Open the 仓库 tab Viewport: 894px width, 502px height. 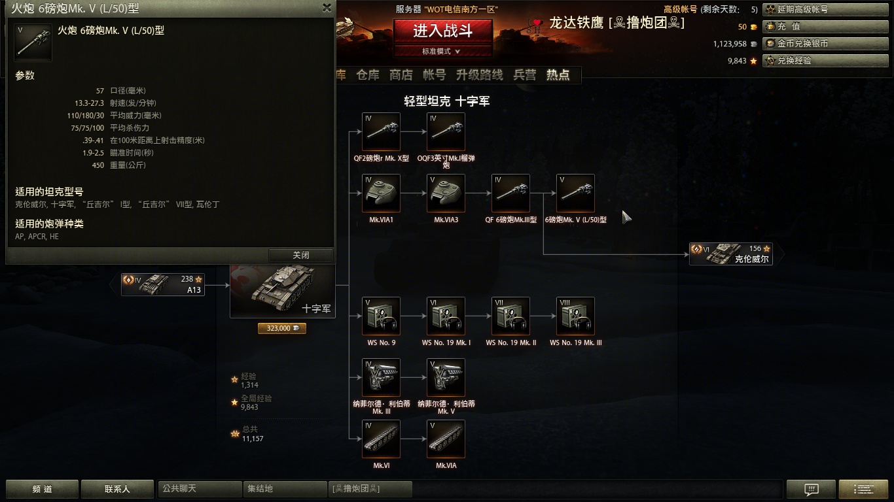click(x=368, y=75)
